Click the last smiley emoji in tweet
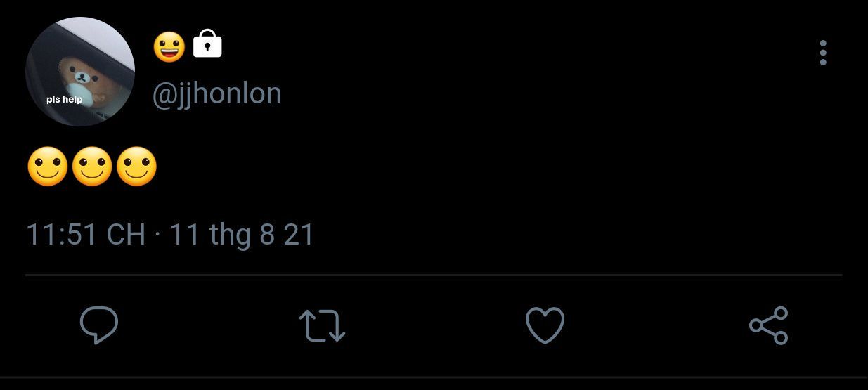 (x=136, y=167)
